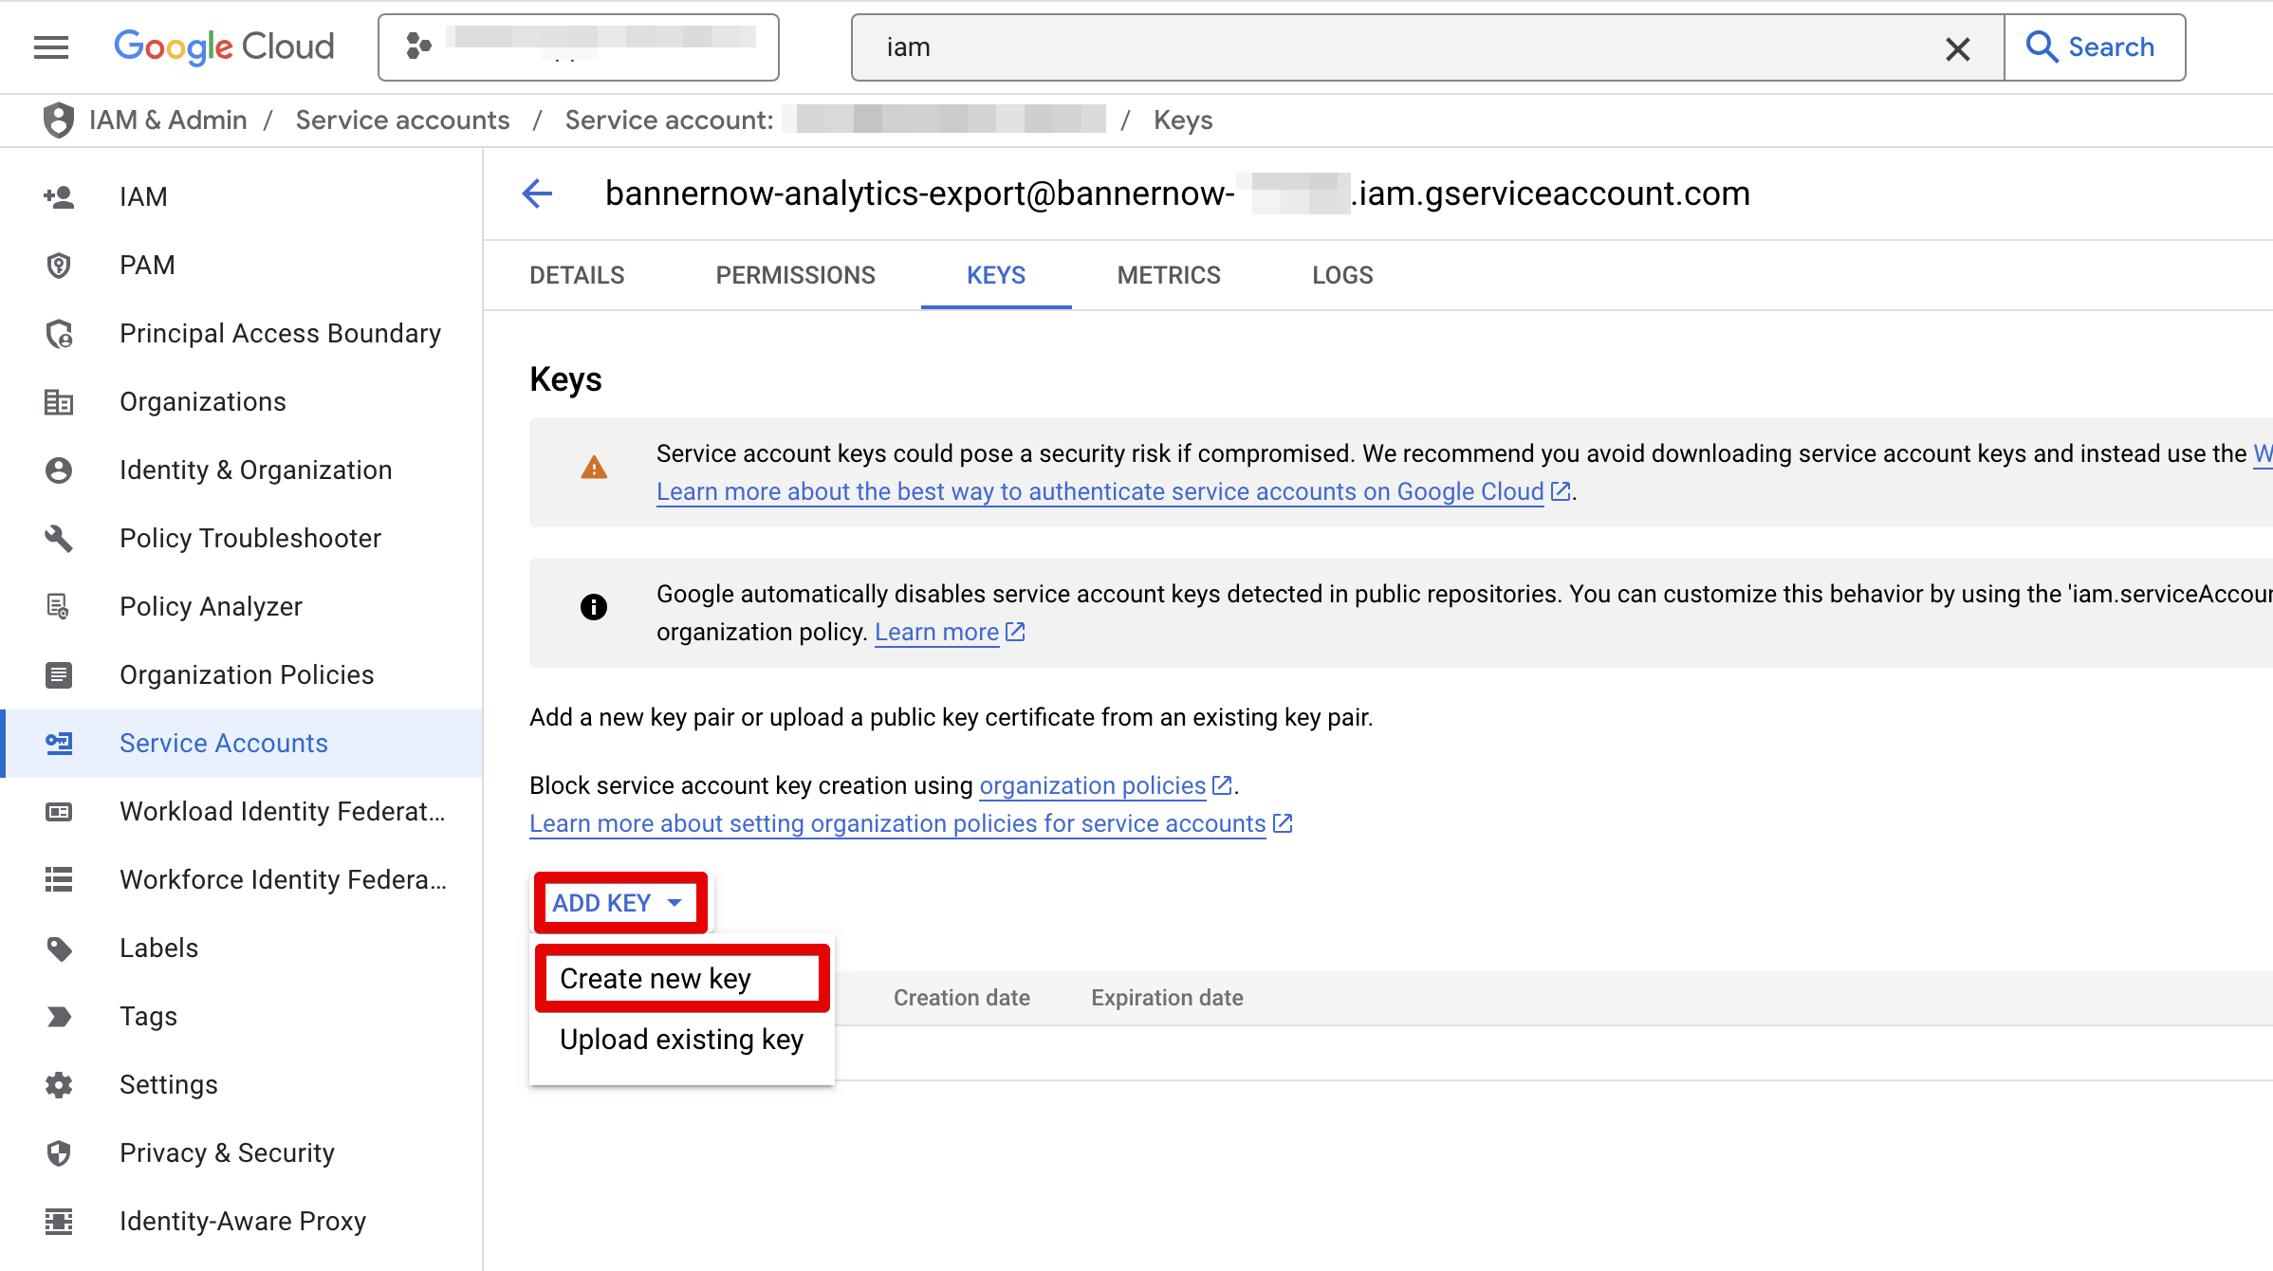Click the Workforce Identity Federation list icon

59,880
